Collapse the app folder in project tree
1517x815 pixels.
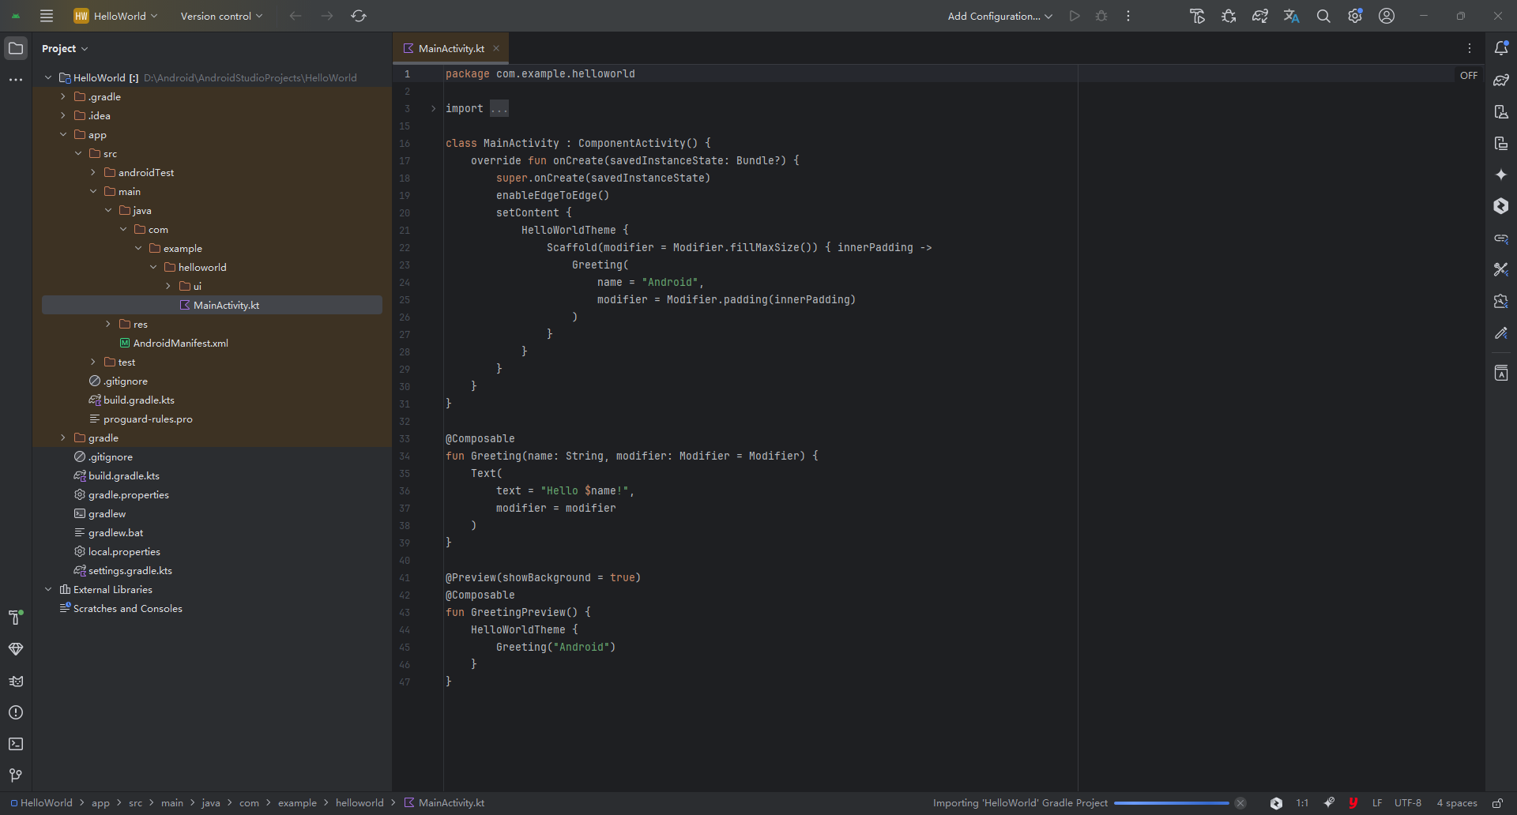[x=63, y=135]
